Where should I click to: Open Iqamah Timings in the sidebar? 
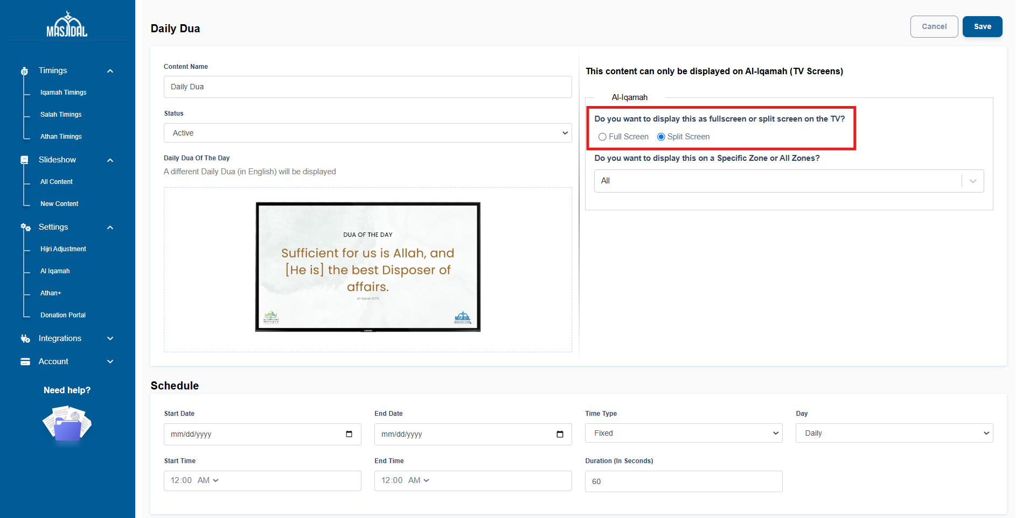(63, 93)
